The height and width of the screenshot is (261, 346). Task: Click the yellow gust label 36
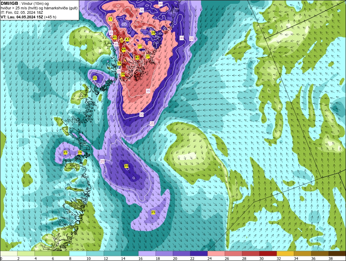(153, 33)
